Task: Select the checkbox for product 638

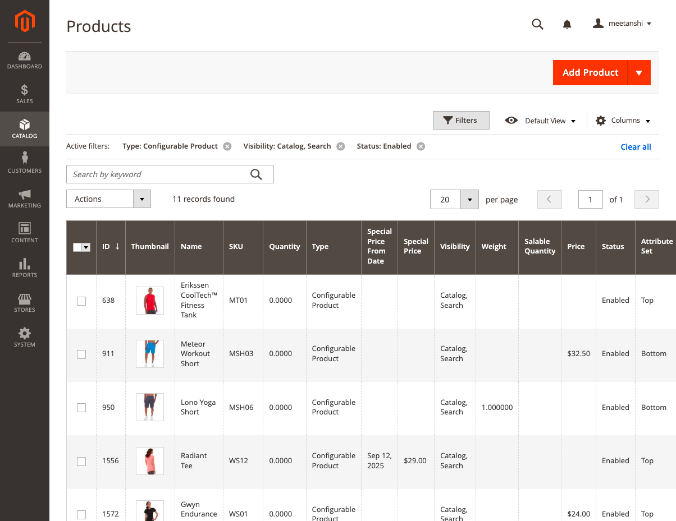Action: tap(81, 301)
